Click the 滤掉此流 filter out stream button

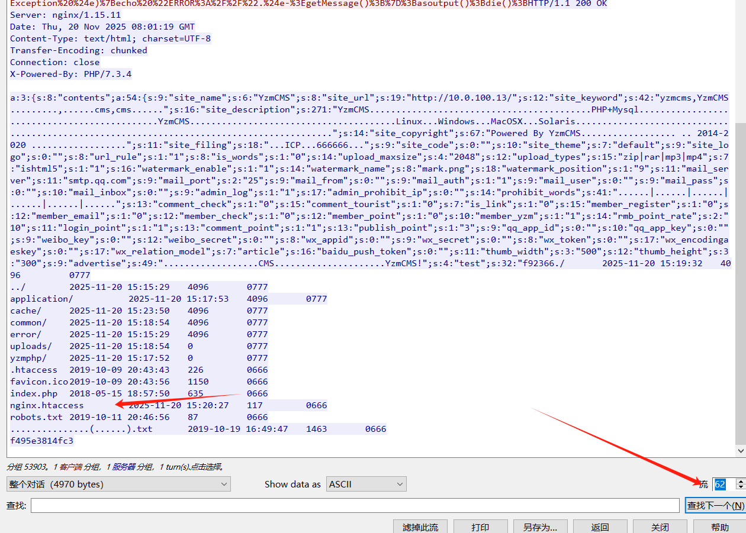pos(420,527)
